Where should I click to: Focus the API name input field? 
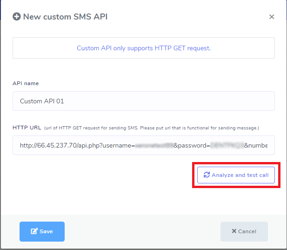pyautogui.click(x=143, y=101)
